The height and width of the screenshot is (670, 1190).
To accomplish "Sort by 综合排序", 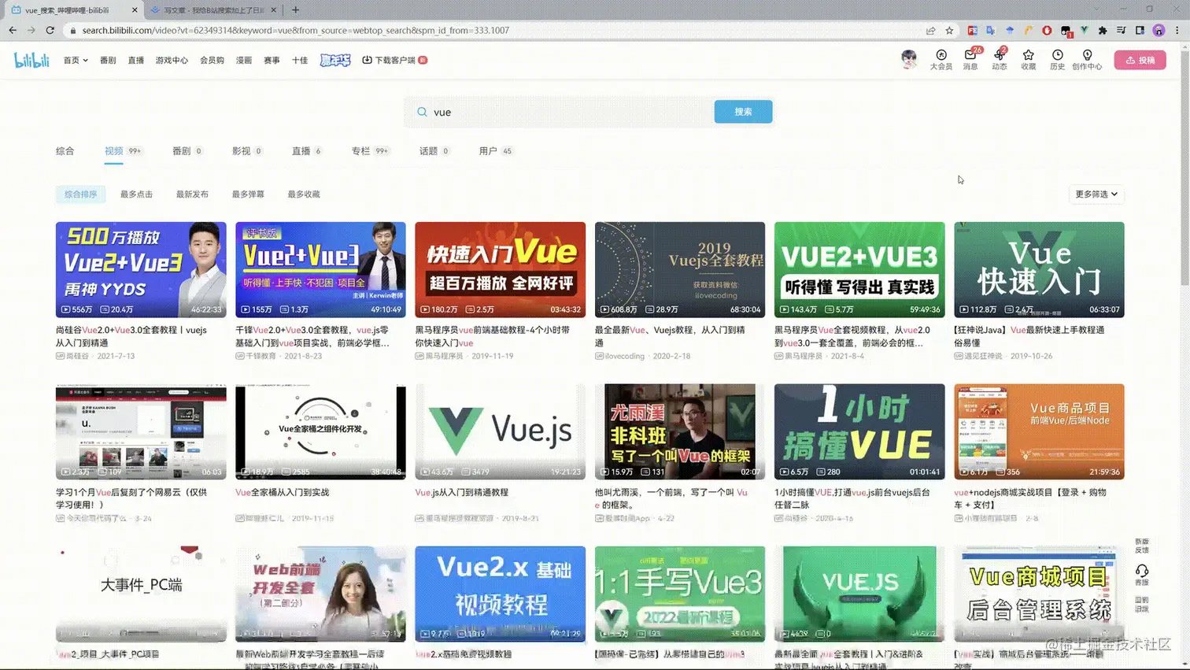I will (80, 194).
